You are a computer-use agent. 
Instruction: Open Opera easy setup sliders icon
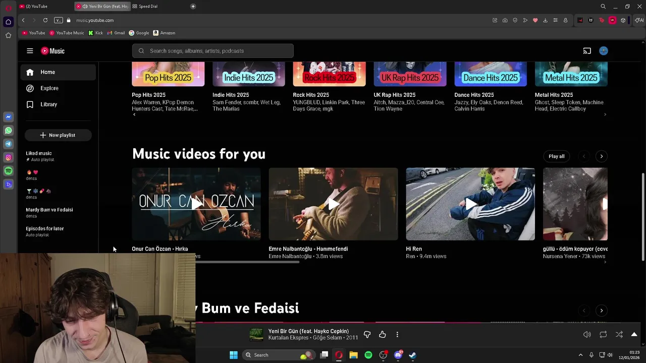pos(555,20)
